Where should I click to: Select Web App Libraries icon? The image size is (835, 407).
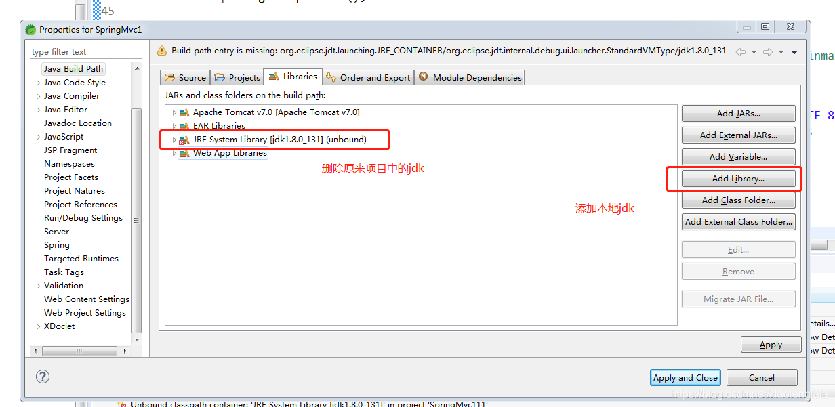pos(184,153)
